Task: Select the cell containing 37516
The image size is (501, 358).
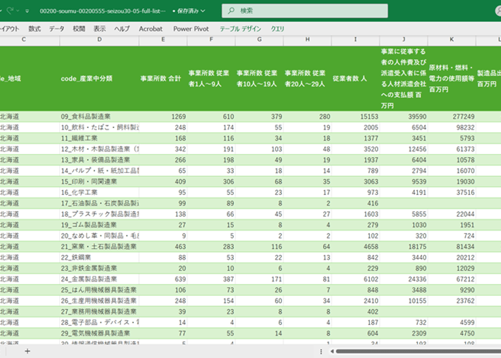Action: (452, 193)
